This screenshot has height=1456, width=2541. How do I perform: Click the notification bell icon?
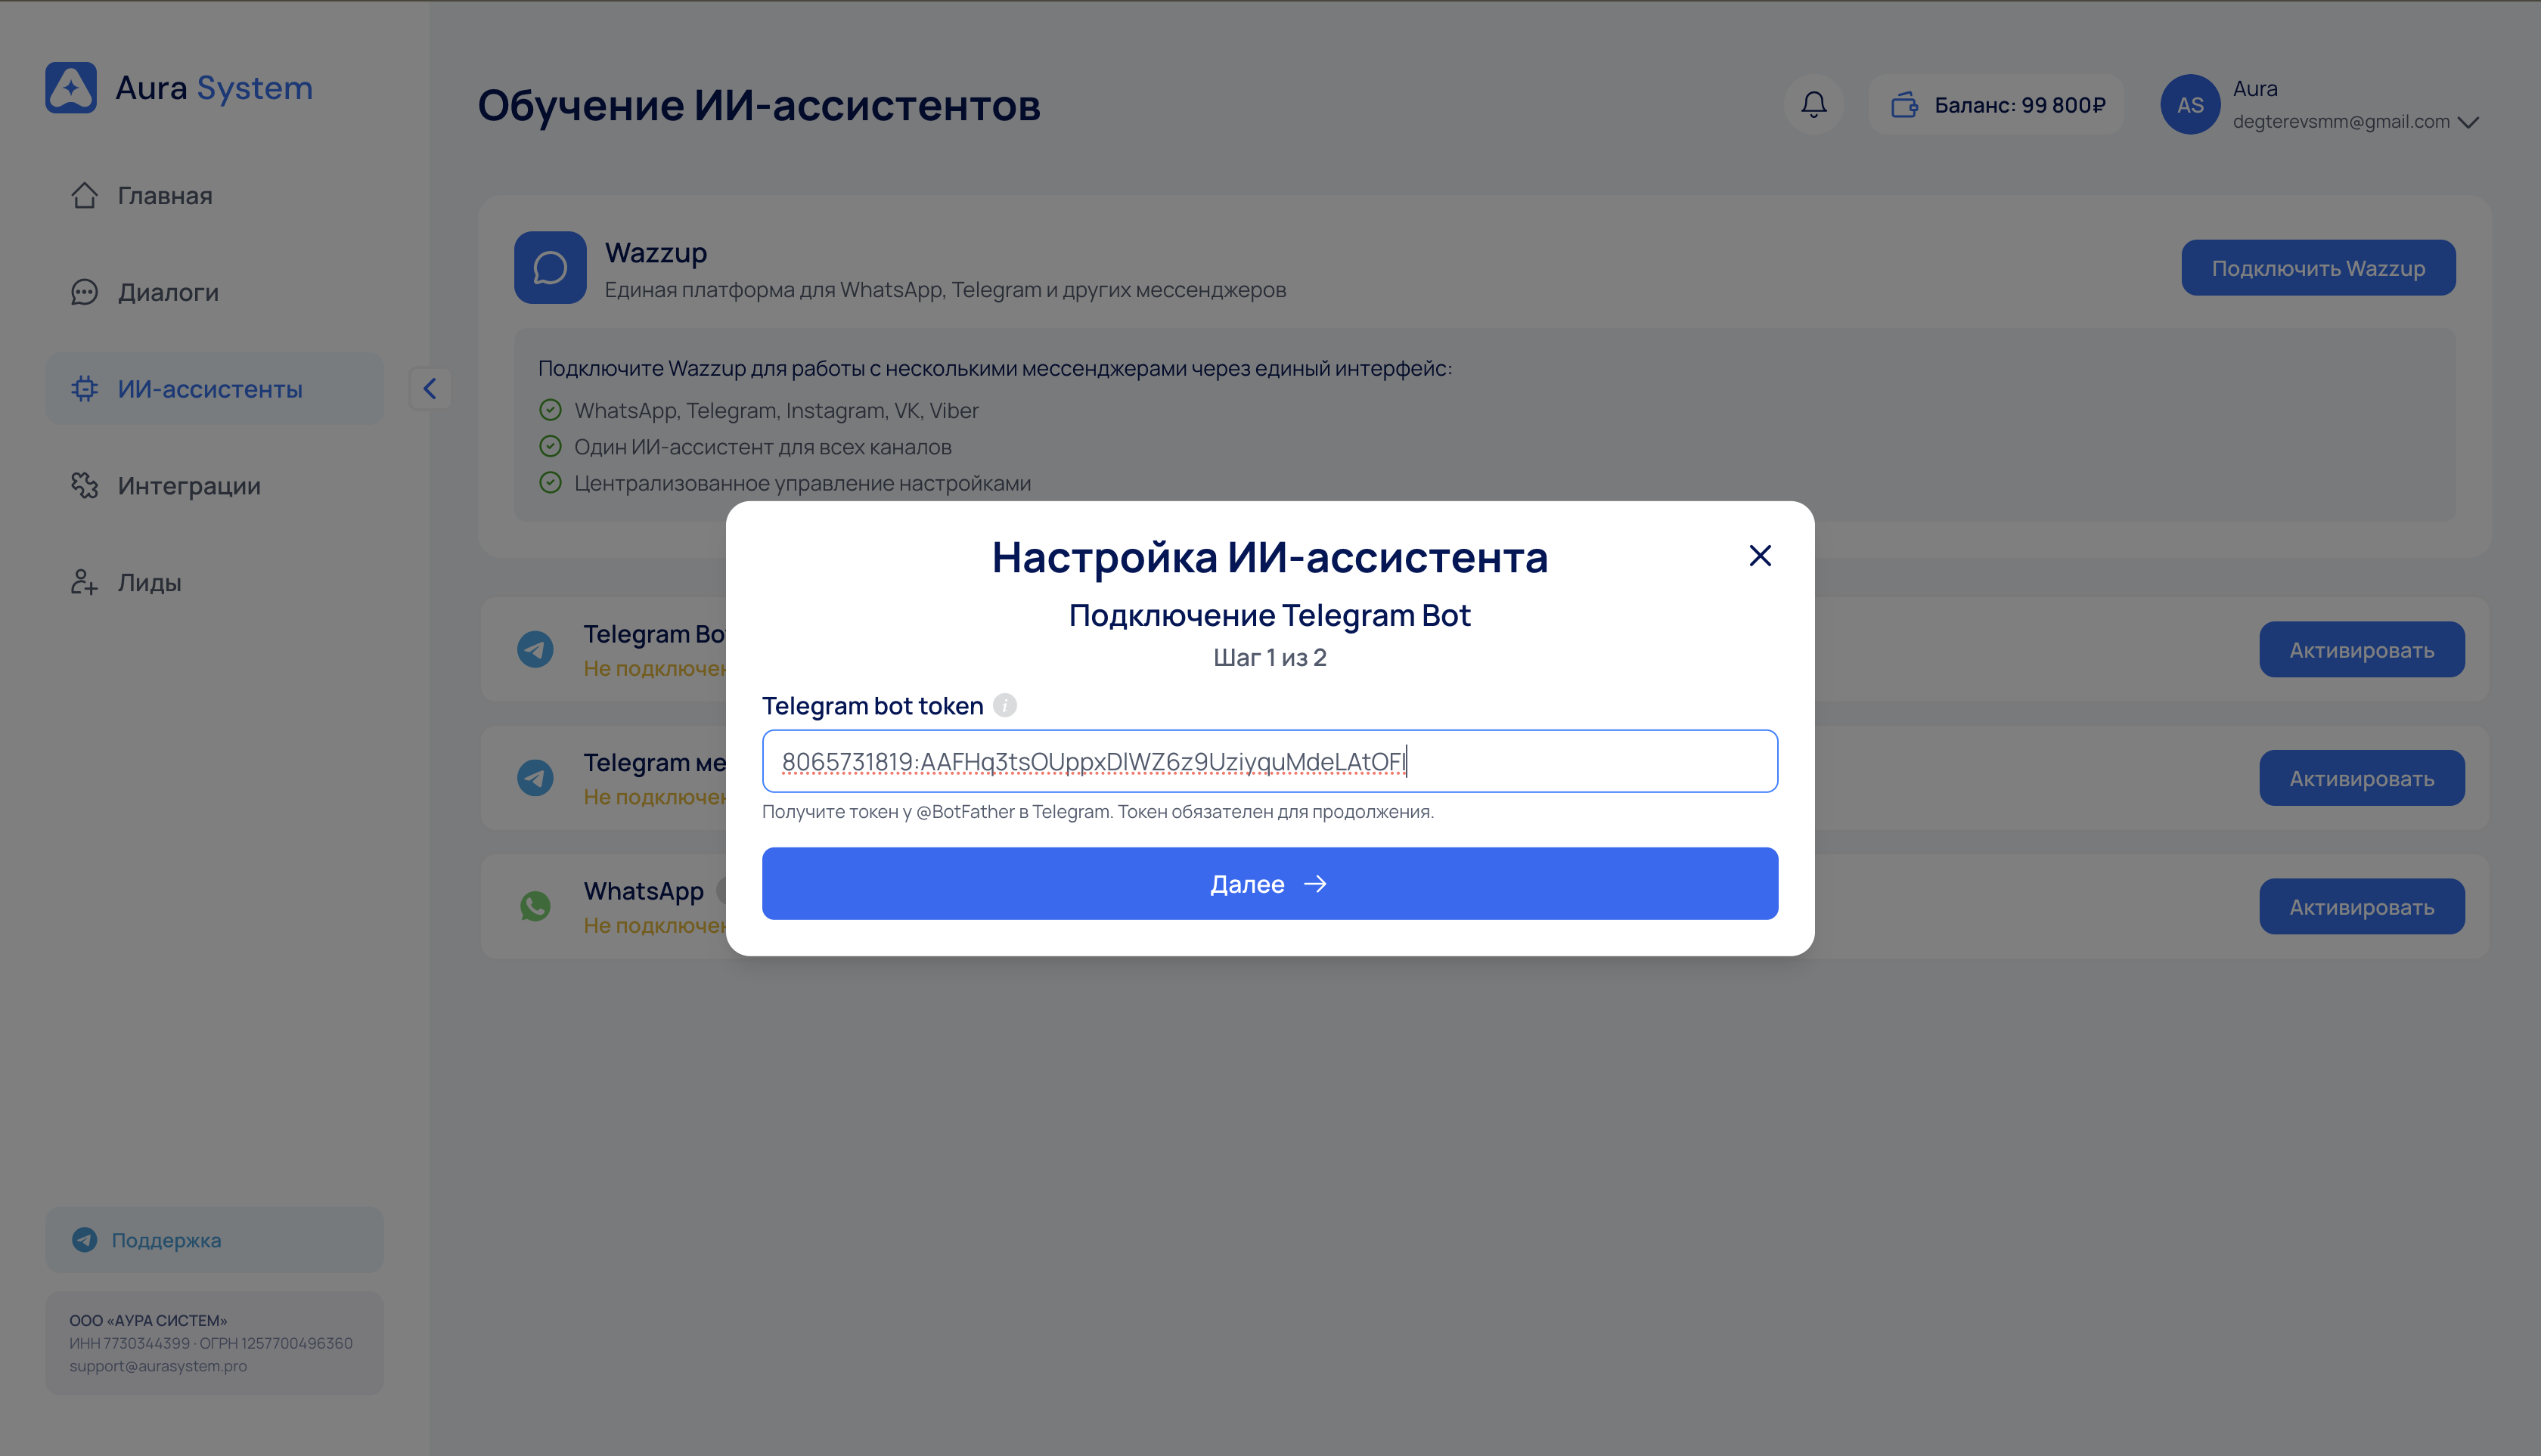(1813, 104)
